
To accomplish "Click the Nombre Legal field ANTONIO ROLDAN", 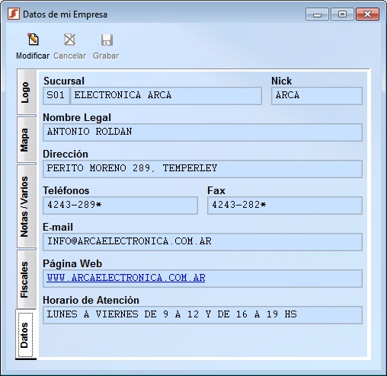I will [203, 132].
